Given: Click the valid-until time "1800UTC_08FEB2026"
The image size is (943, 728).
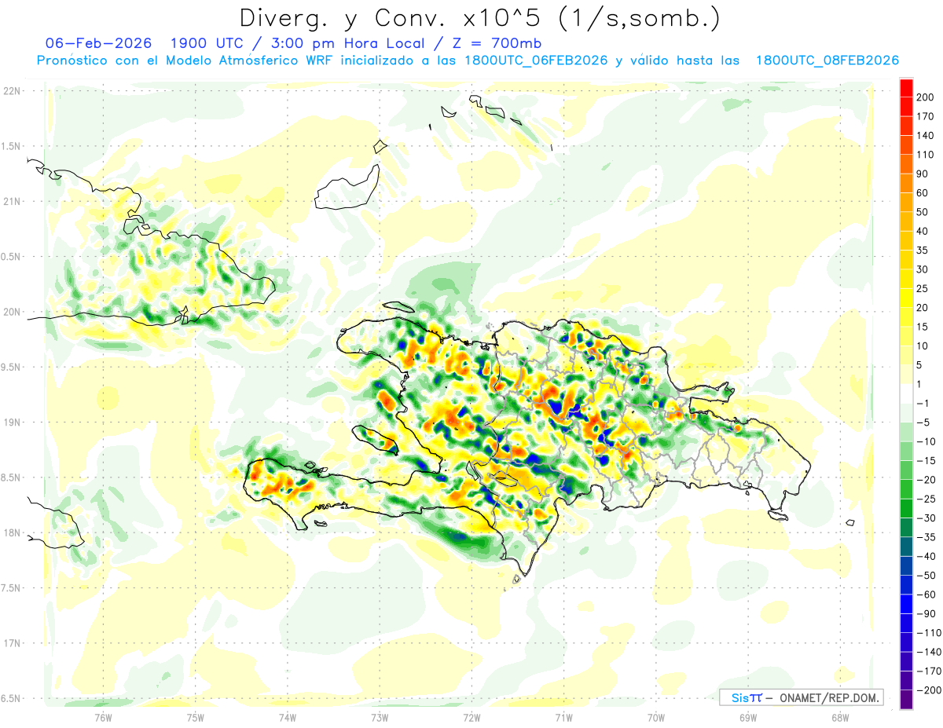Looking at the screenshot, I should click(827, 60).
